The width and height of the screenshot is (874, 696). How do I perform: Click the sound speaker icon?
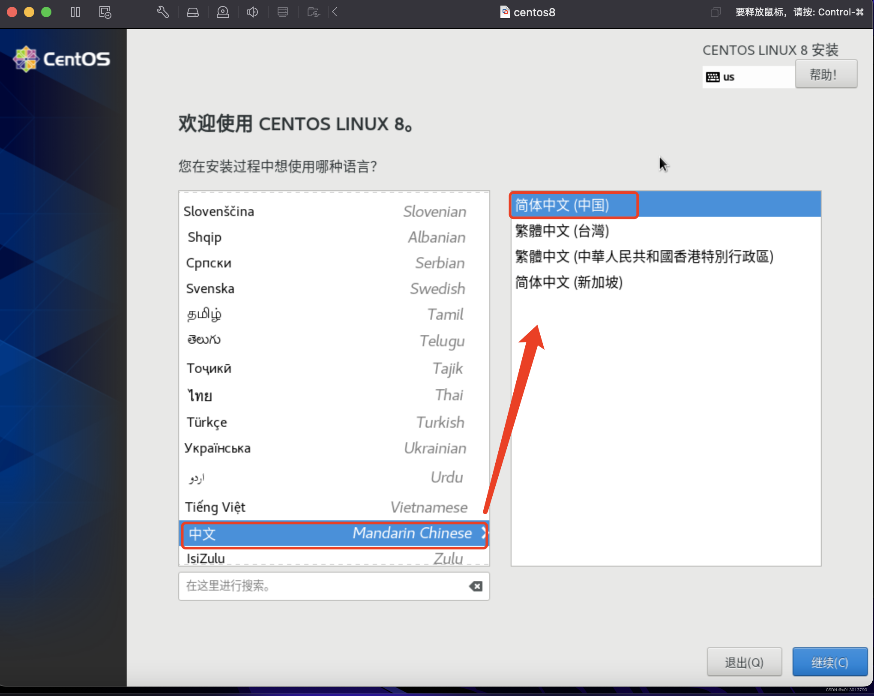coord(252,12)
